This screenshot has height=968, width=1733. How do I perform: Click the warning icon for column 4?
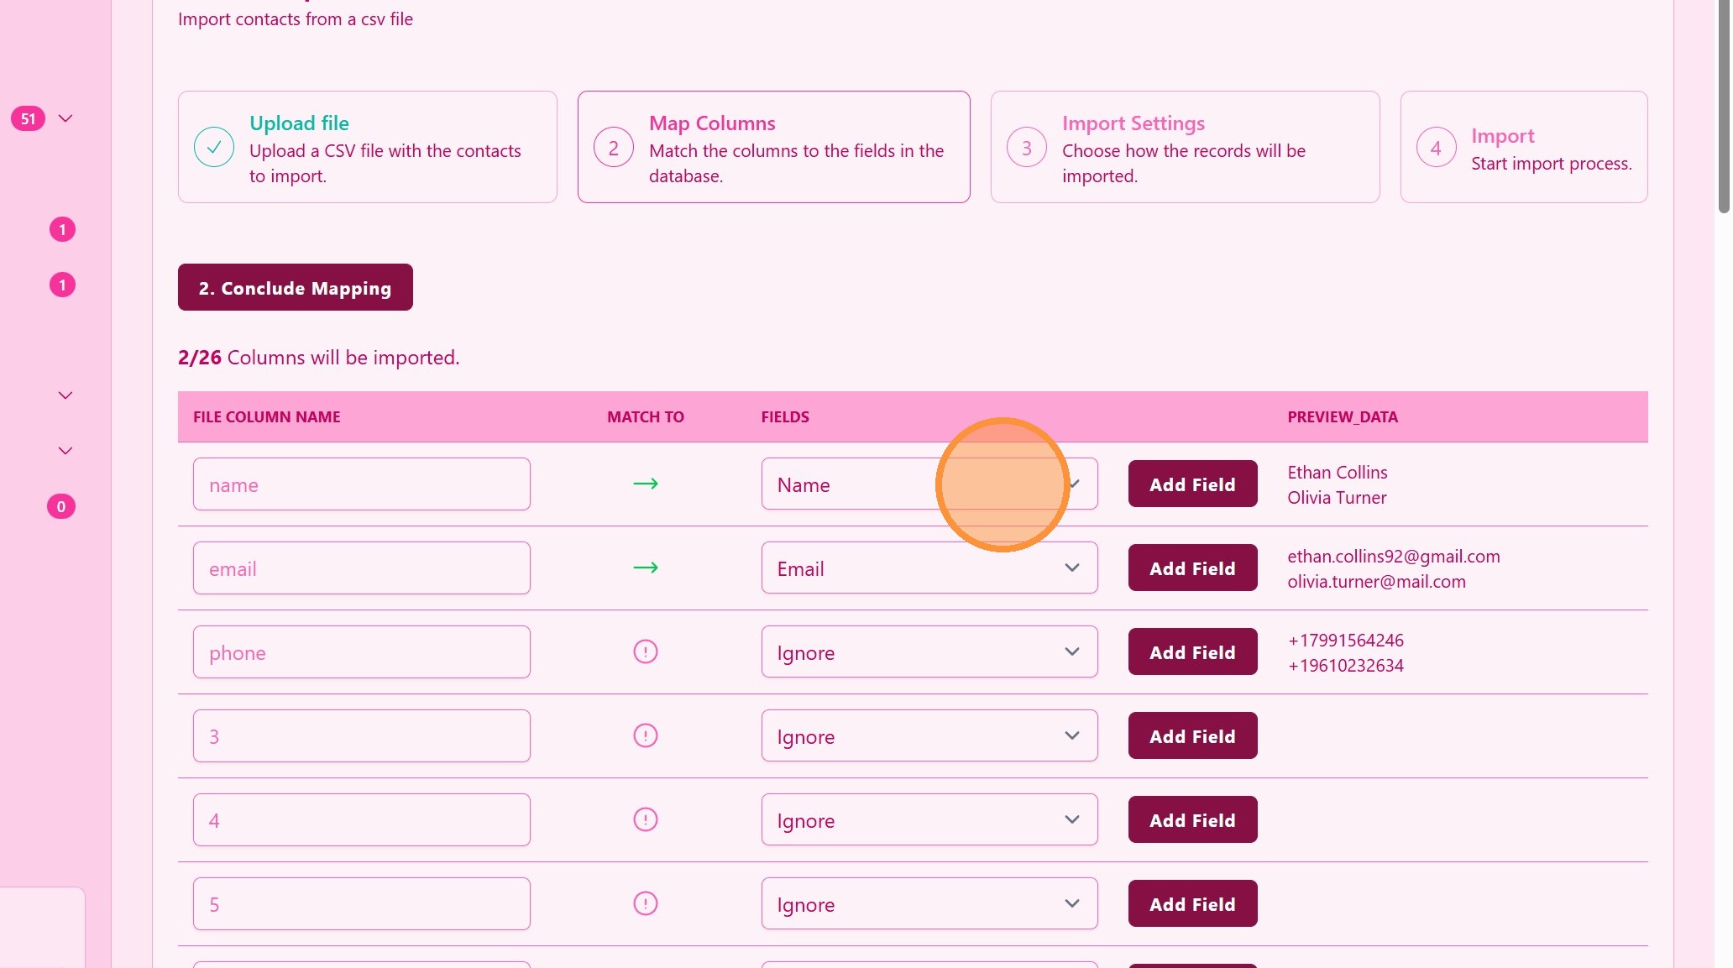pos(645,819)
